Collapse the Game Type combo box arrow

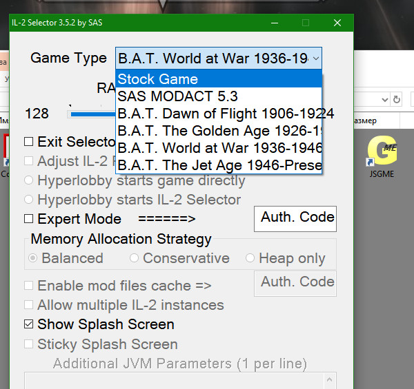[316, 59]
